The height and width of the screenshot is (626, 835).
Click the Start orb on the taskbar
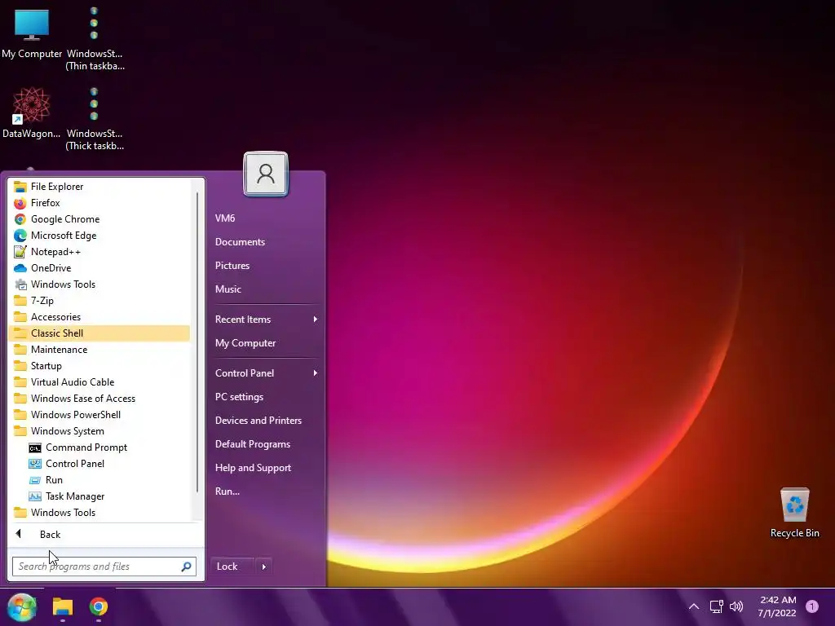tap(22, 606)
